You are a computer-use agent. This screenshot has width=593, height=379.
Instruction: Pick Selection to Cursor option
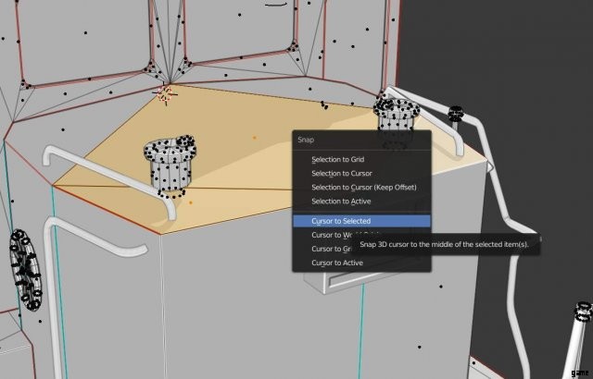[x=341, y=174]
